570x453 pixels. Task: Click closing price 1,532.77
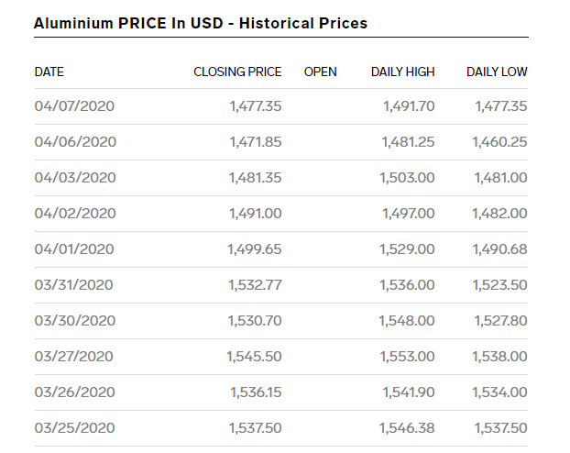[x=255, y=285]
